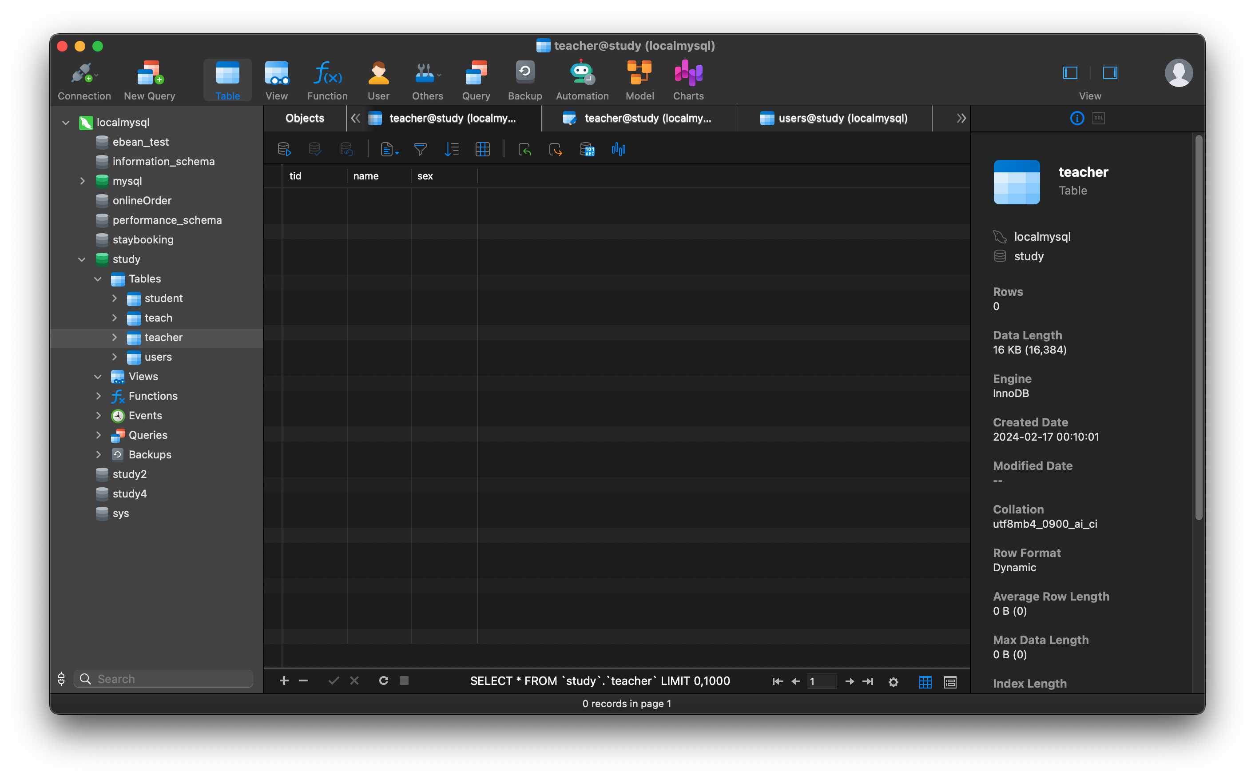Show table information pane via info icon
1255x780 pixels.
tap(1076, 118)
